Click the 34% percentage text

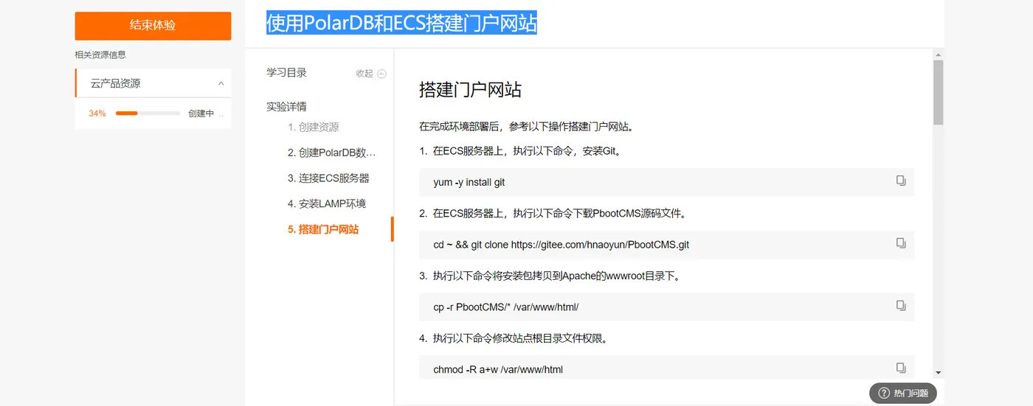[x=97, y=113]
